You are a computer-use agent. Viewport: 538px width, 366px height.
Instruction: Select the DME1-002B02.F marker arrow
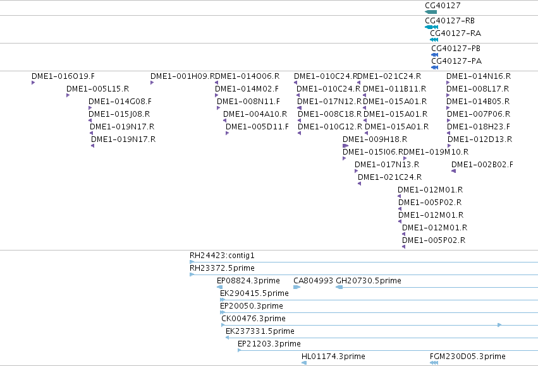[453, 171]
